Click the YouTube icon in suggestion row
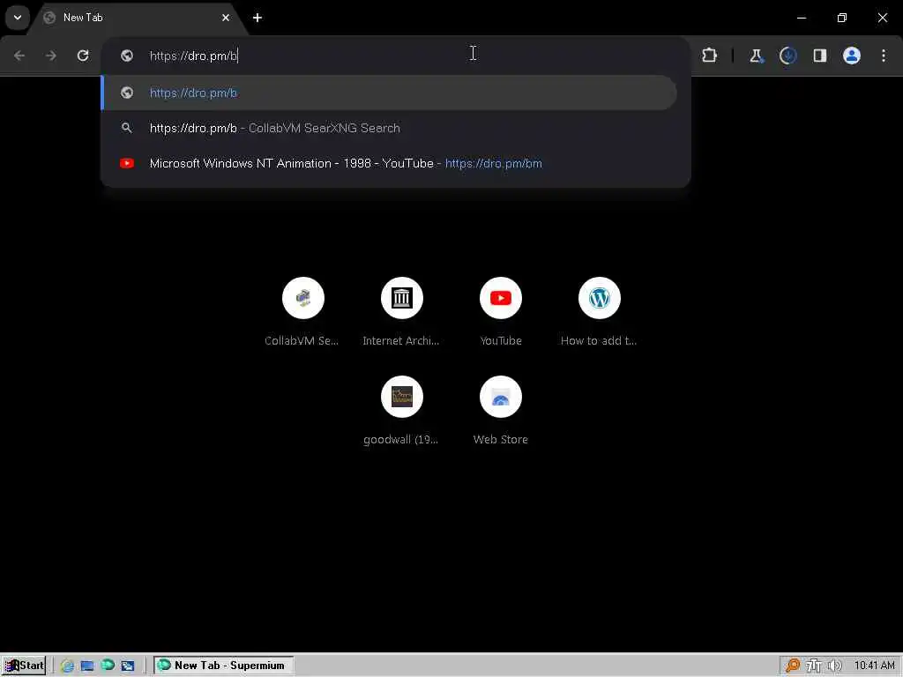Screen dimensions: 903x677 click(127, 163)
